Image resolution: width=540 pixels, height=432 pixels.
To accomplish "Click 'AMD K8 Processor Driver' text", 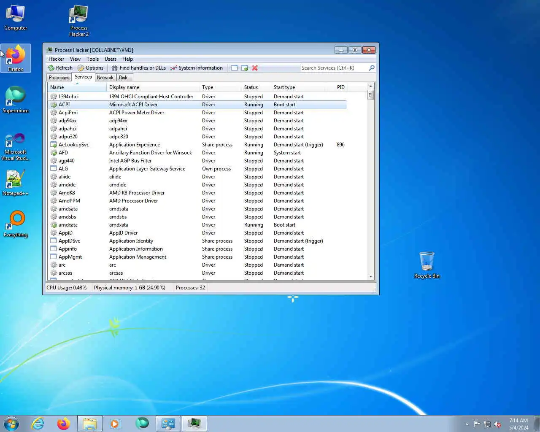I will (x=137, y=193).
